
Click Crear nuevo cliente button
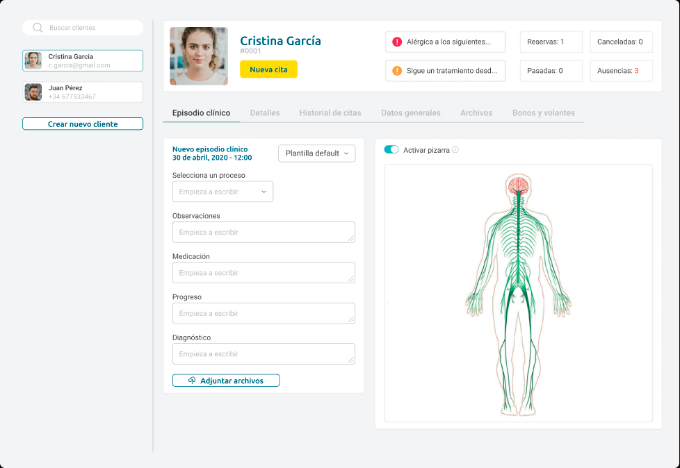(x=83, y=124)
